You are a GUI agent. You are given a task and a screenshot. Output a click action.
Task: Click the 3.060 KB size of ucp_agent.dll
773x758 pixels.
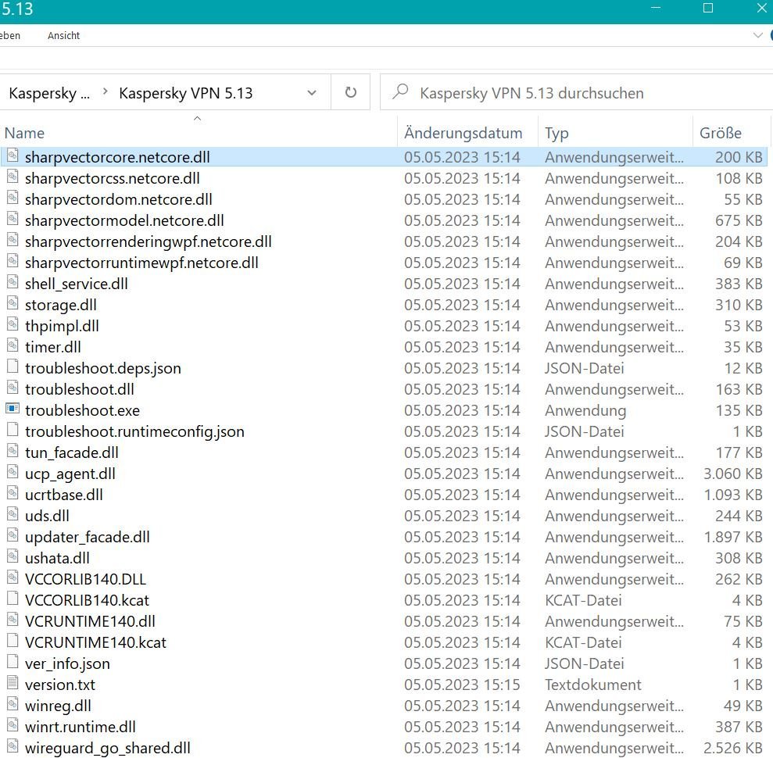(732, 474)
